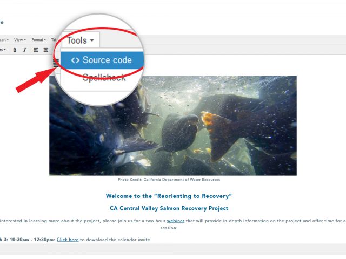Click the justify lines icon beside Source code
346x259 pixels.
click(x=56, y=63)
